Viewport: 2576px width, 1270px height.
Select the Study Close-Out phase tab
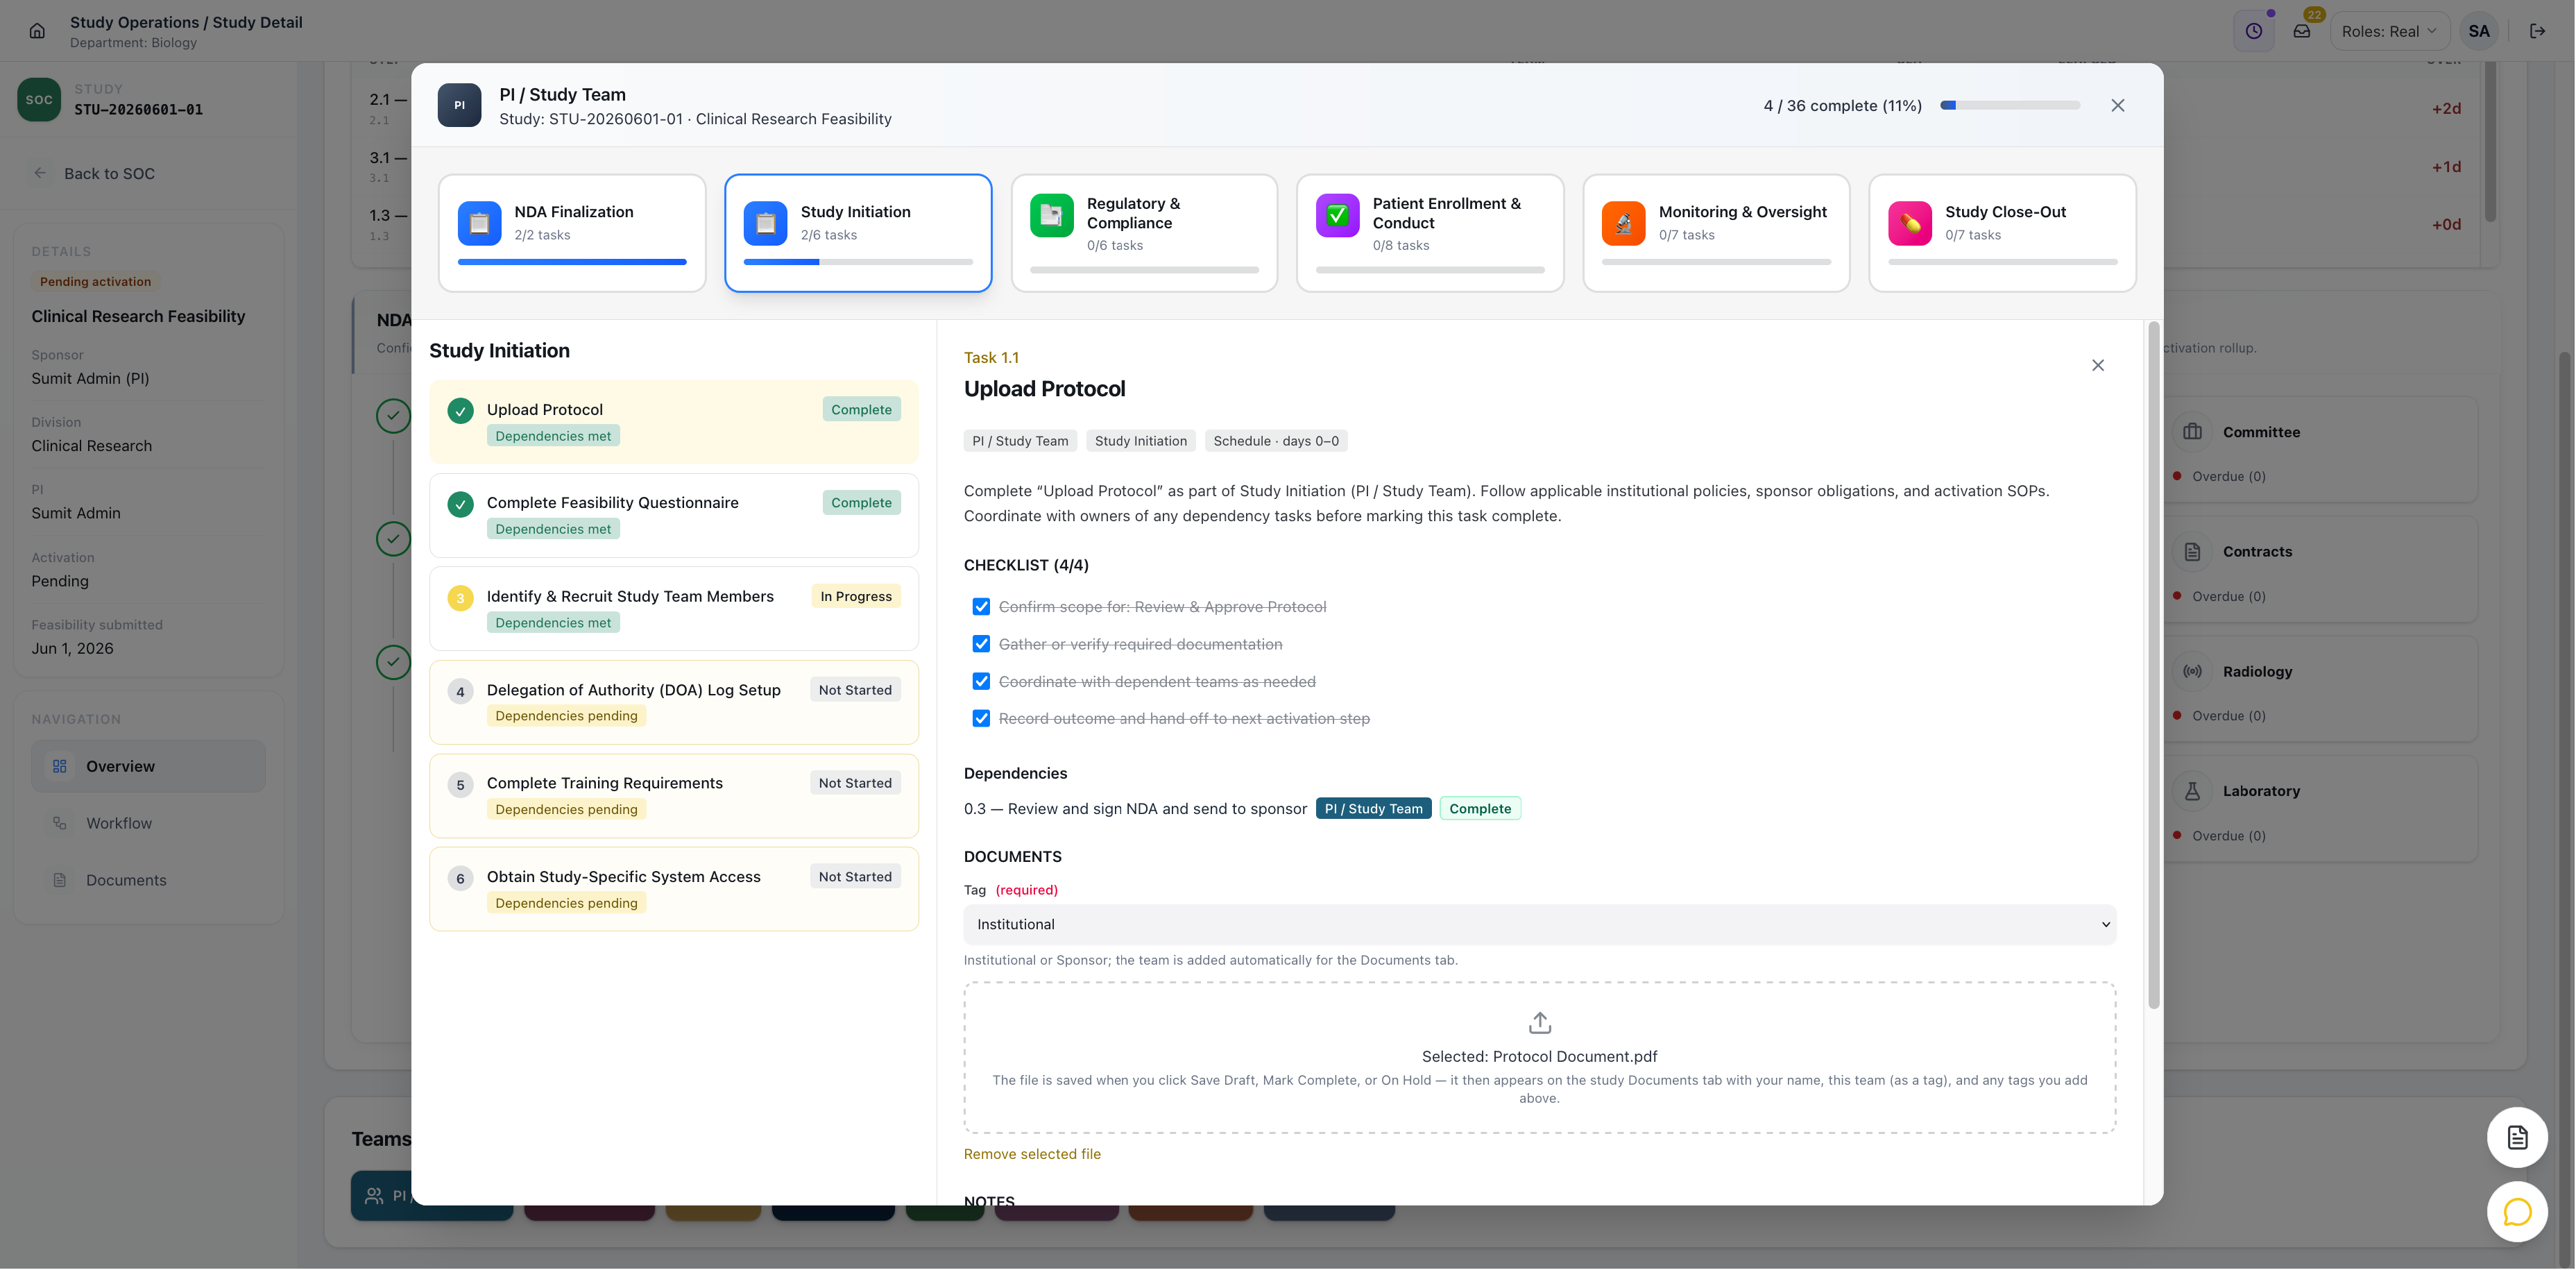(x=2002, y=233)
